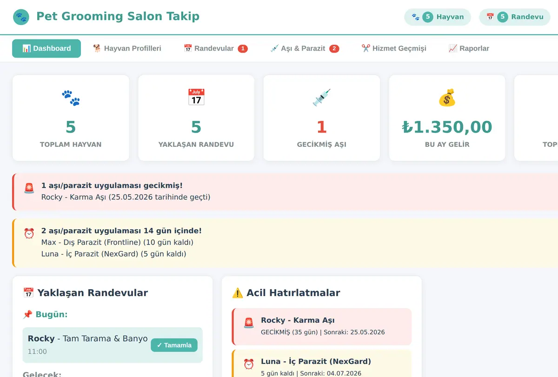The image size is (558, 377).
Task: Click the BU AY GELİR label
Action: point(447,145)
